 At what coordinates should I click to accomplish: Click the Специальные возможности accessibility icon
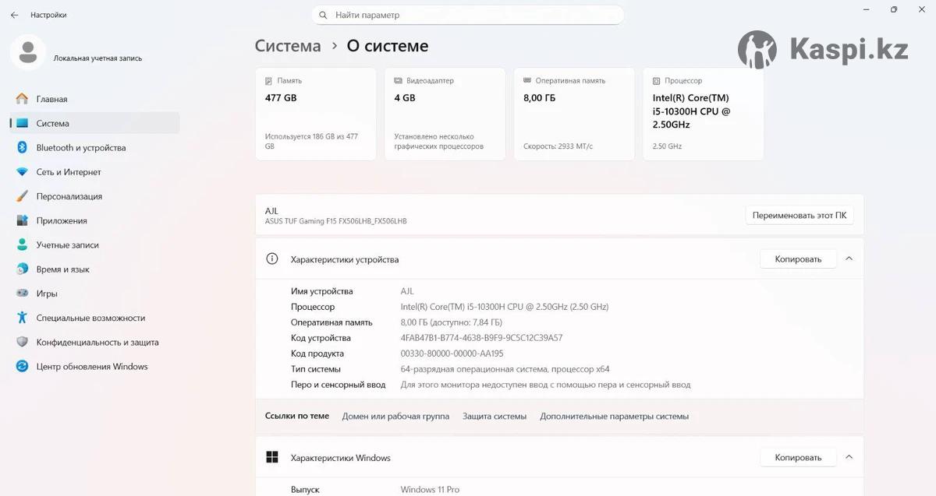22,318
